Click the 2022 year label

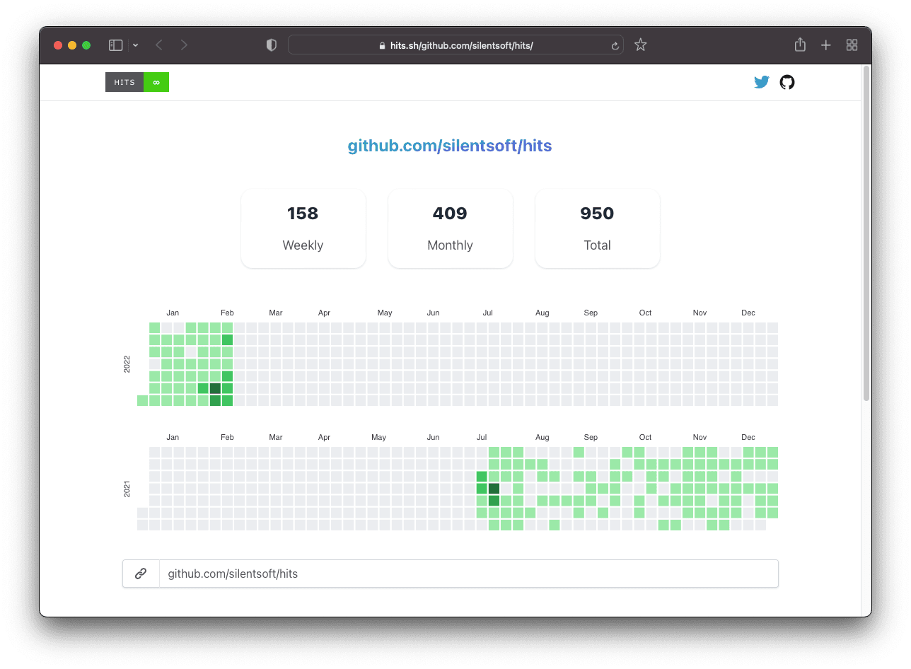pyautogui.click(x=127, y=364)
